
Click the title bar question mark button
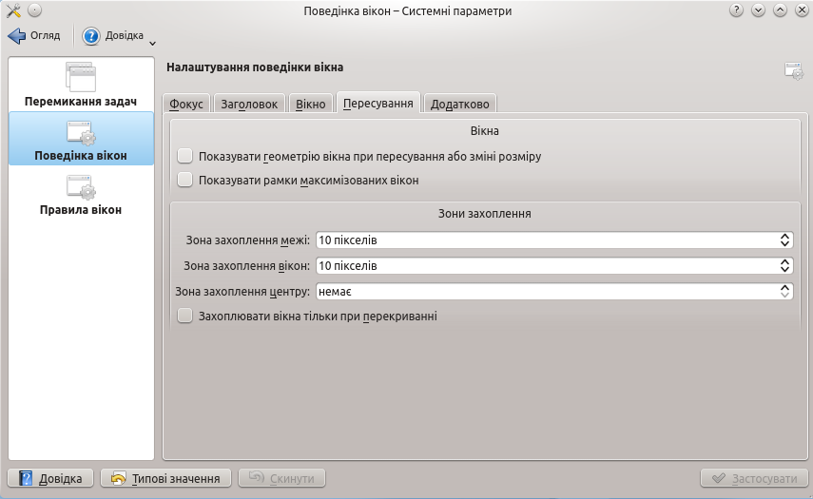coord(736,10)
